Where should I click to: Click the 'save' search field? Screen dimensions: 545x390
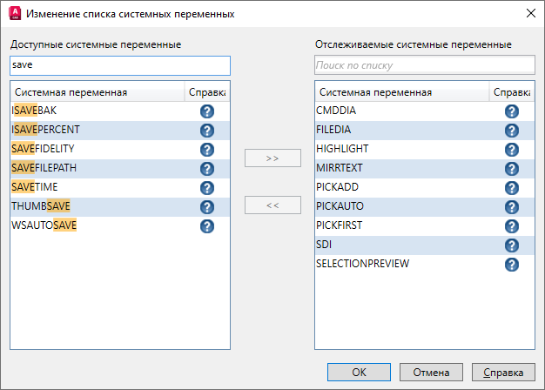(x=120, y=65)
